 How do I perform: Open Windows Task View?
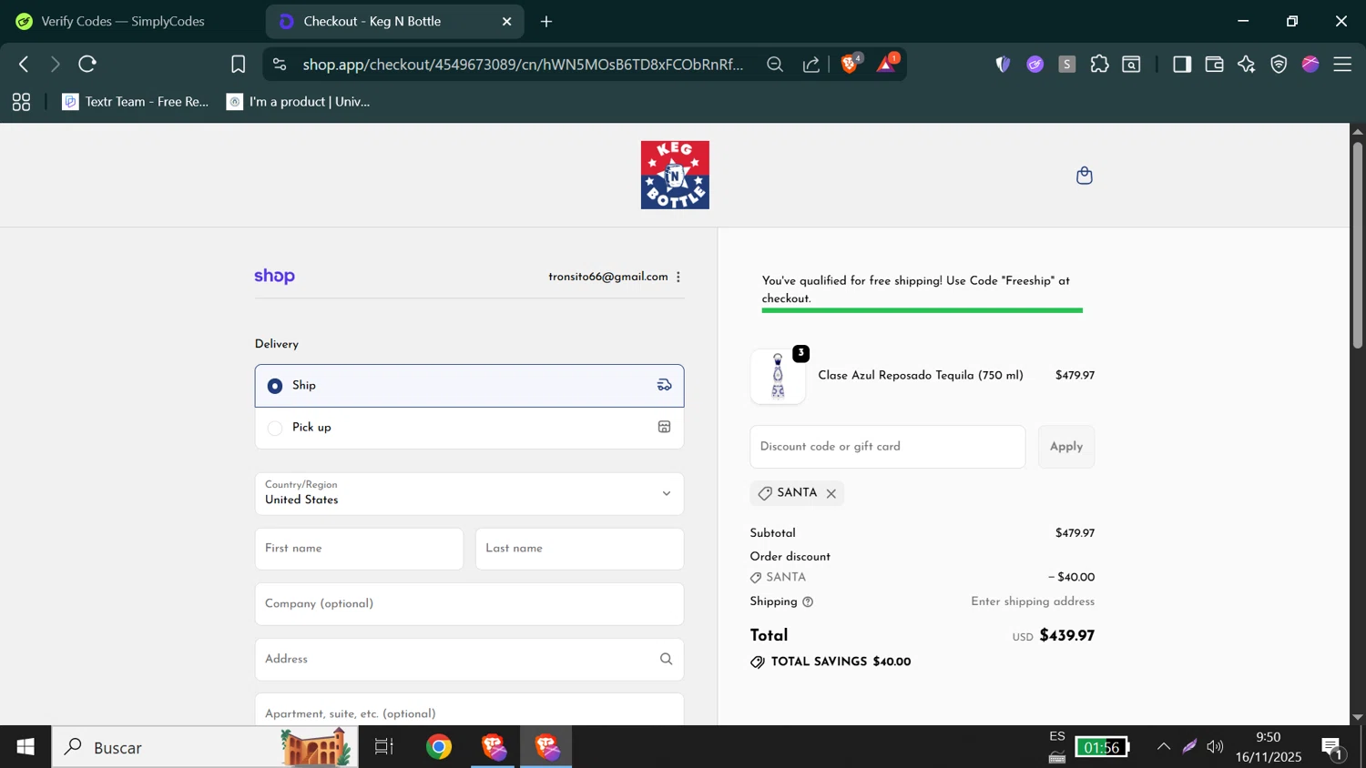(384, 747)
